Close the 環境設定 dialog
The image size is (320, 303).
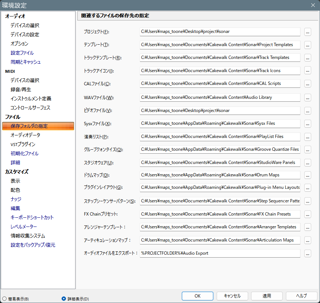click(313, 5)
